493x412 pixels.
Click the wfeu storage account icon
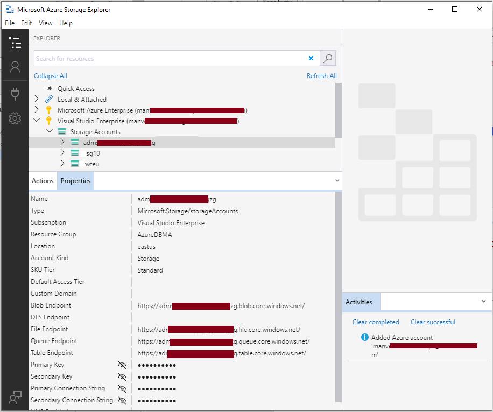click(75, 164)
